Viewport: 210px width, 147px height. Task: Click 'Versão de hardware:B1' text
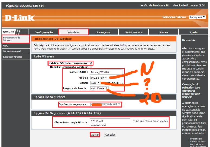click(x=154, y=6)
